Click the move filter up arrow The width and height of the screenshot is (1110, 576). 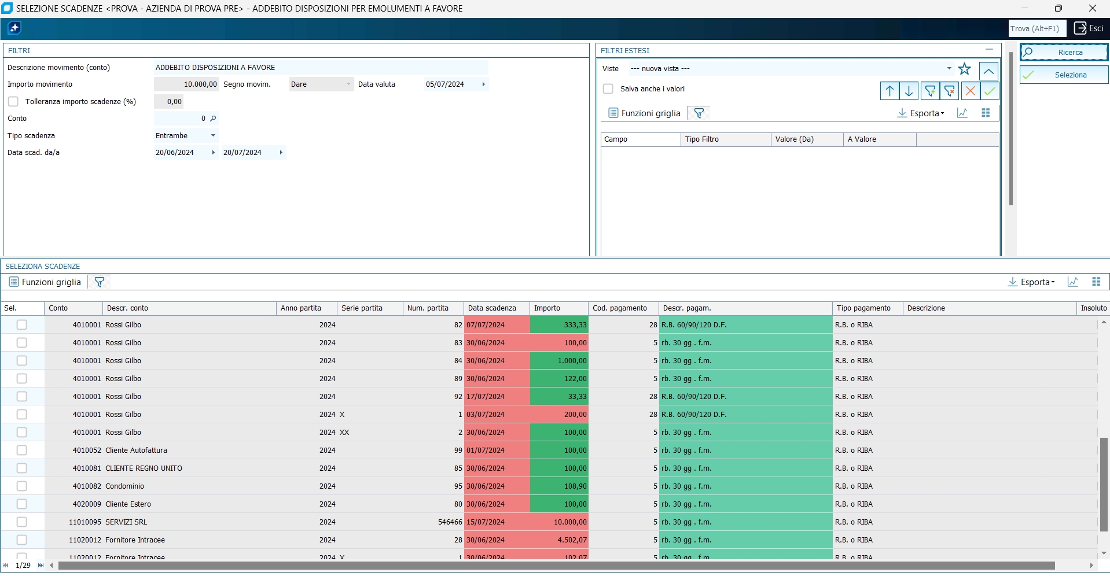[890, 91]
